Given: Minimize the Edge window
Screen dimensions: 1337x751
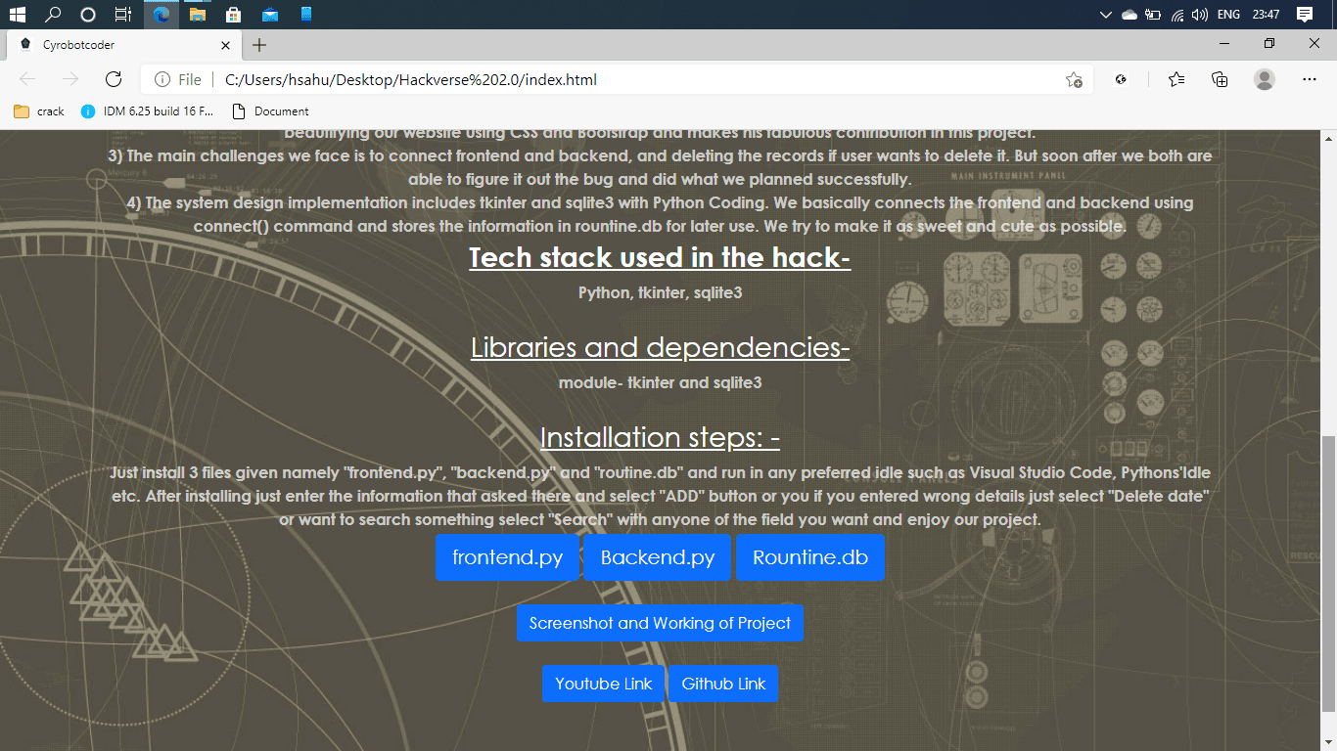Looking at the screenshot, I should [x=1224, y=44].
